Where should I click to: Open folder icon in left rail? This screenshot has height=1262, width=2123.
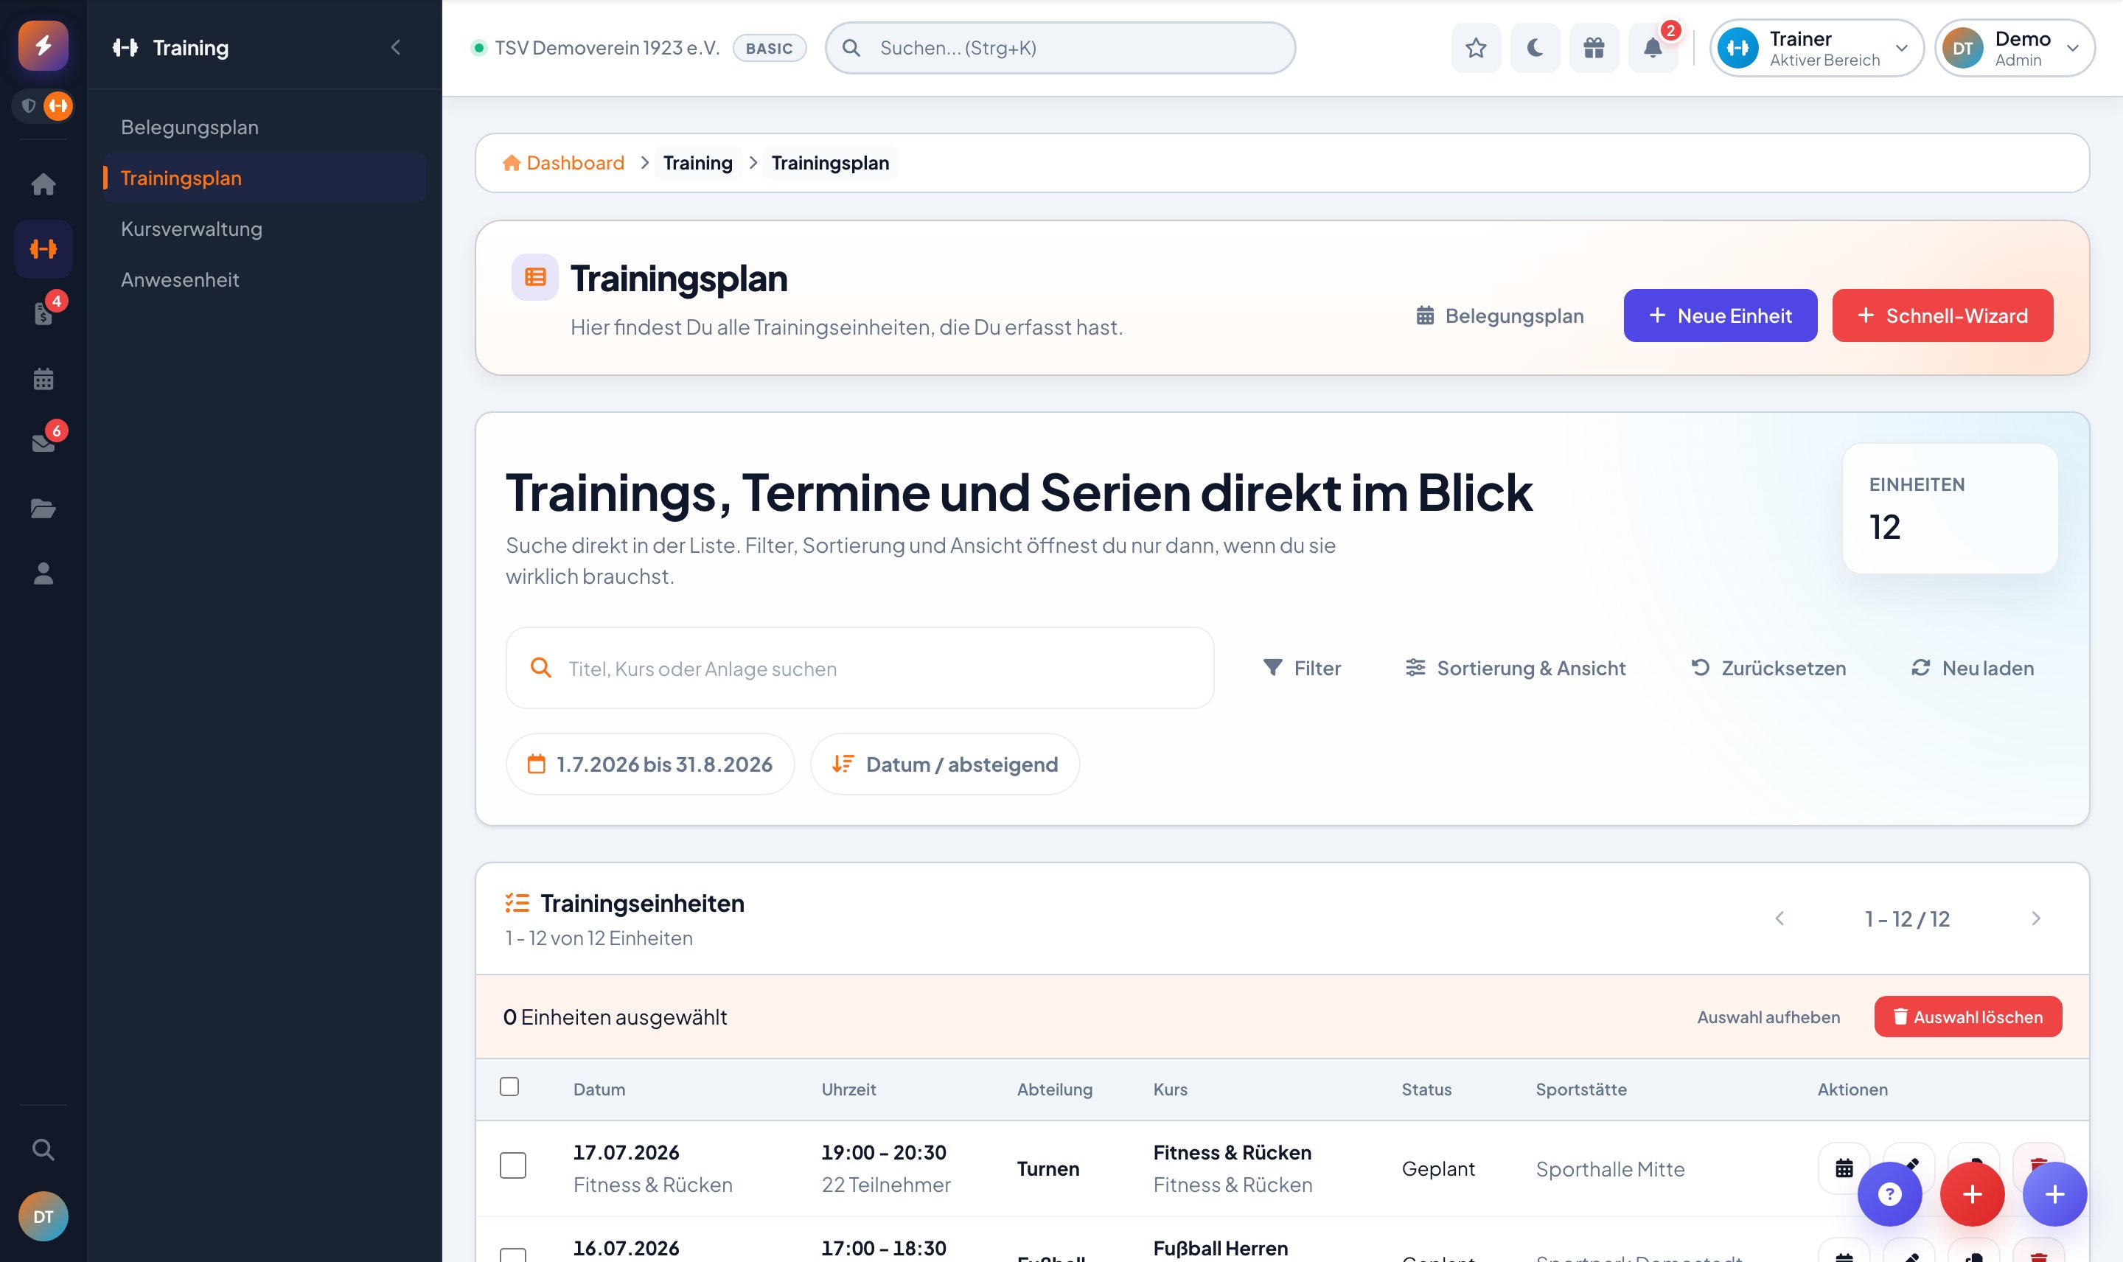tap(43, 509)
